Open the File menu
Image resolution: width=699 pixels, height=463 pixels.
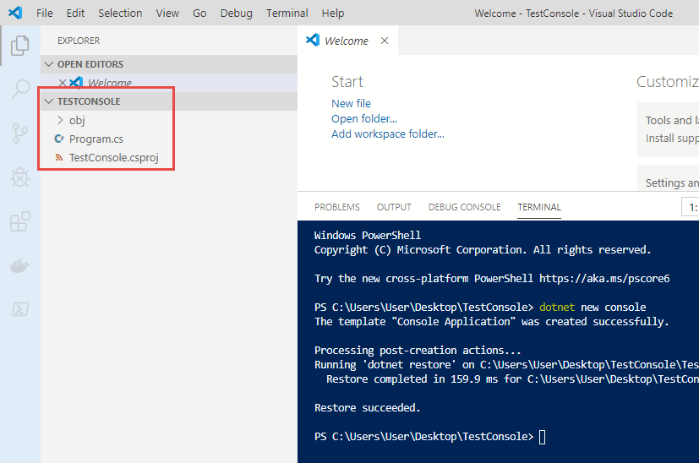[45, 13]
